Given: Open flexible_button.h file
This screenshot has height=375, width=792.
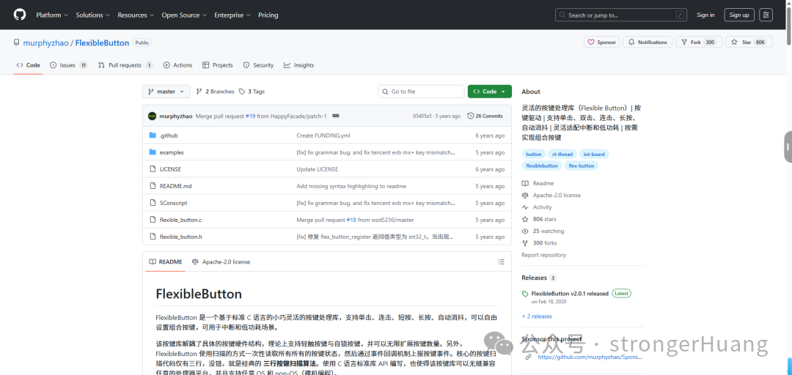Looking at the screenshot, I should pyautogui.click(x=181, y=237).
